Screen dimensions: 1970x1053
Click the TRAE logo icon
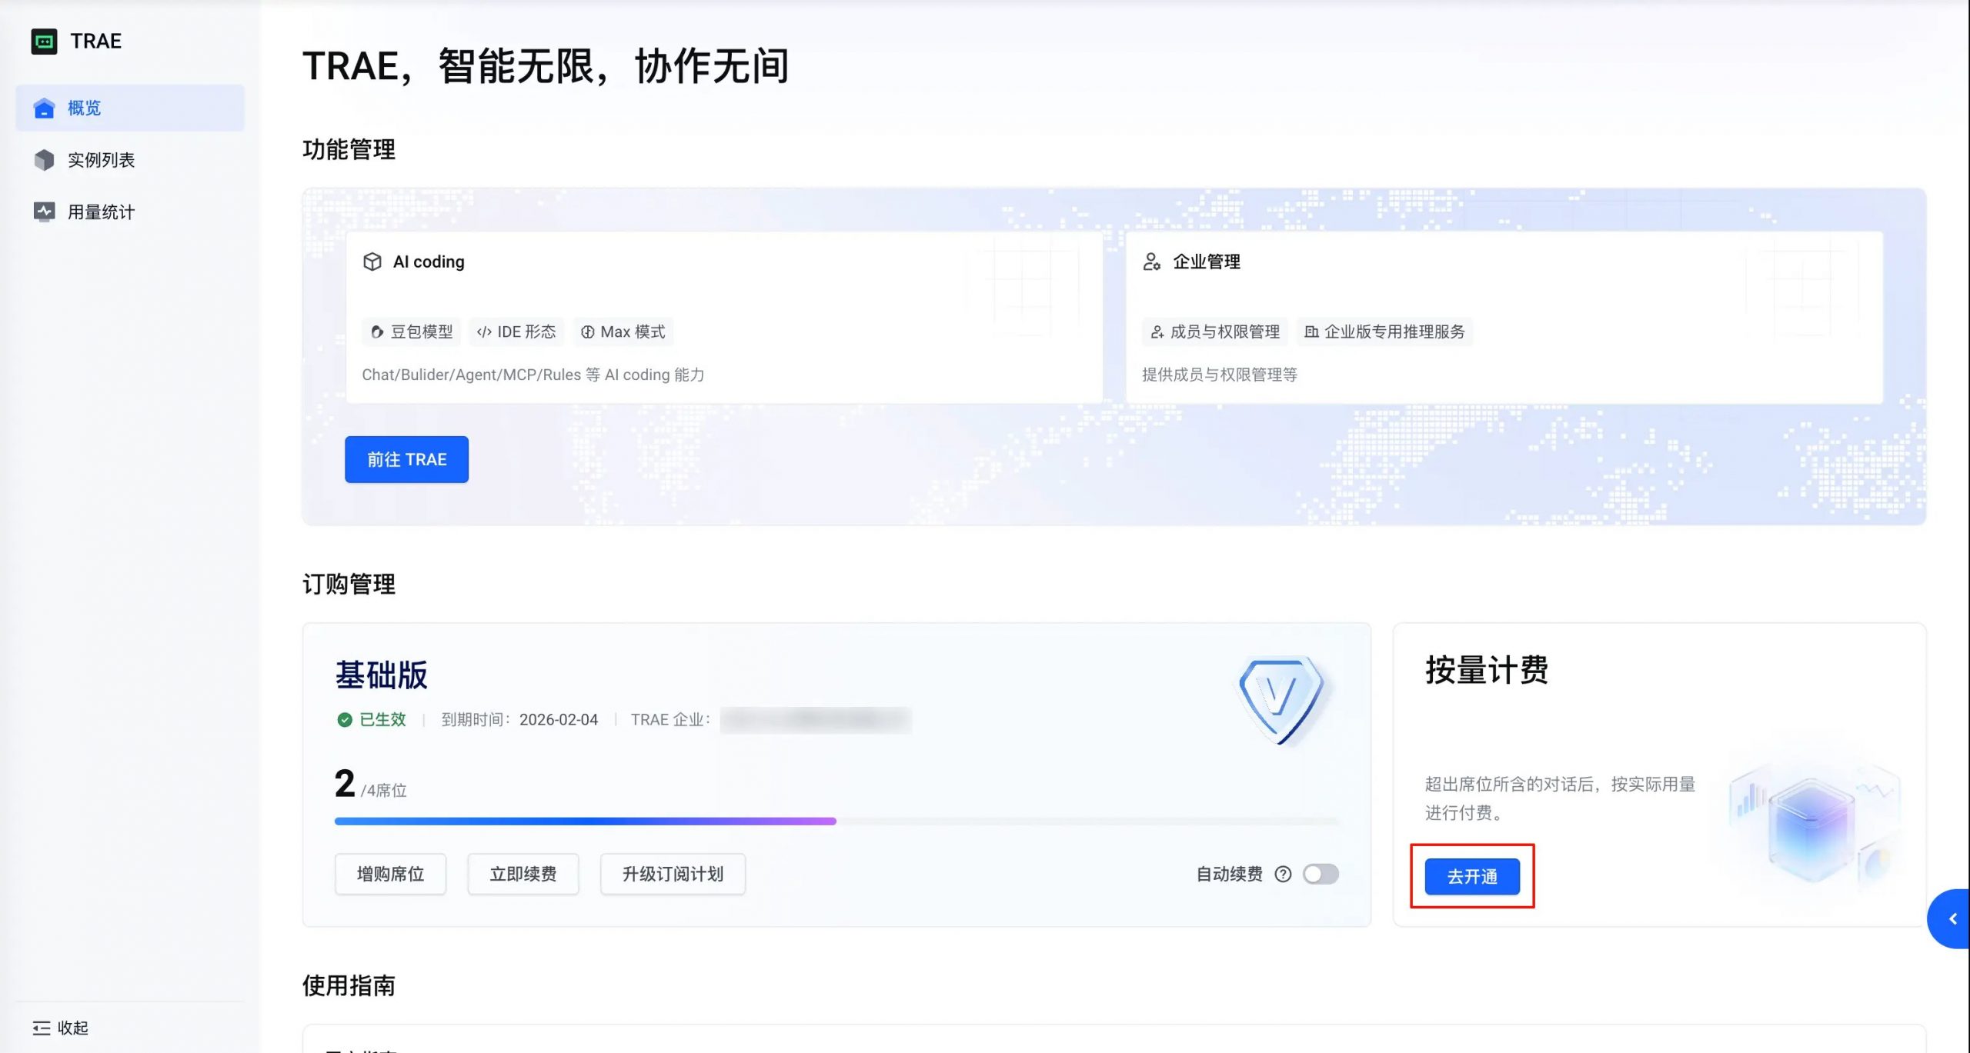(x=44, y=41)
